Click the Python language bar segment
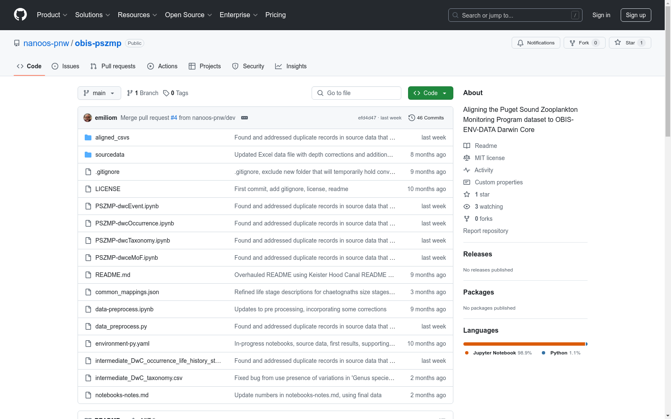671x419 pixels. [x=587, y=344]
